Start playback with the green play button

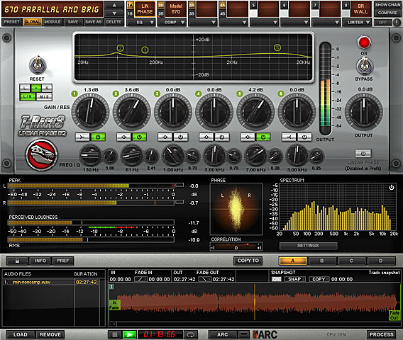[x=129, y=334]
